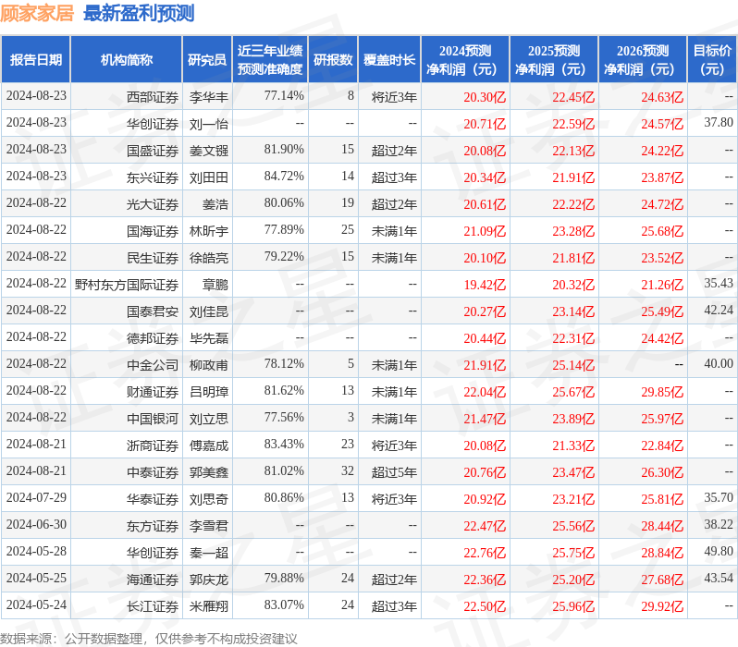Click analyst name 李华丰
The image size is (738, 647).
209,97
